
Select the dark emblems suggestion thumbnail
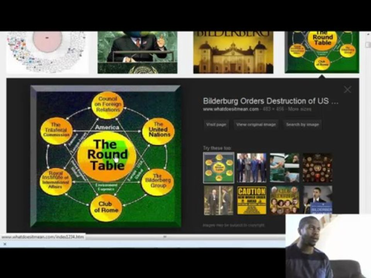pos(318,168)
